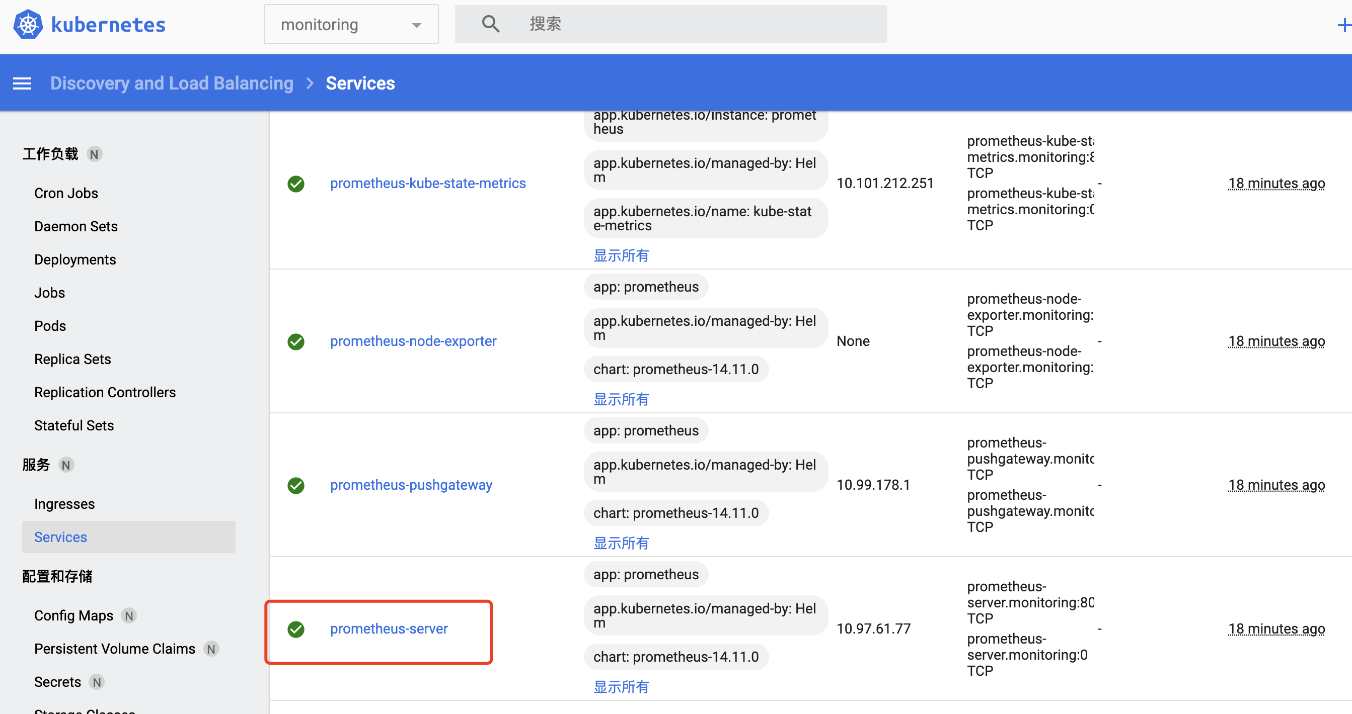1352x714 pixels.
Task: Click Discovery and Load Balancing breadcrumb
Action: (x=172, y=83)
